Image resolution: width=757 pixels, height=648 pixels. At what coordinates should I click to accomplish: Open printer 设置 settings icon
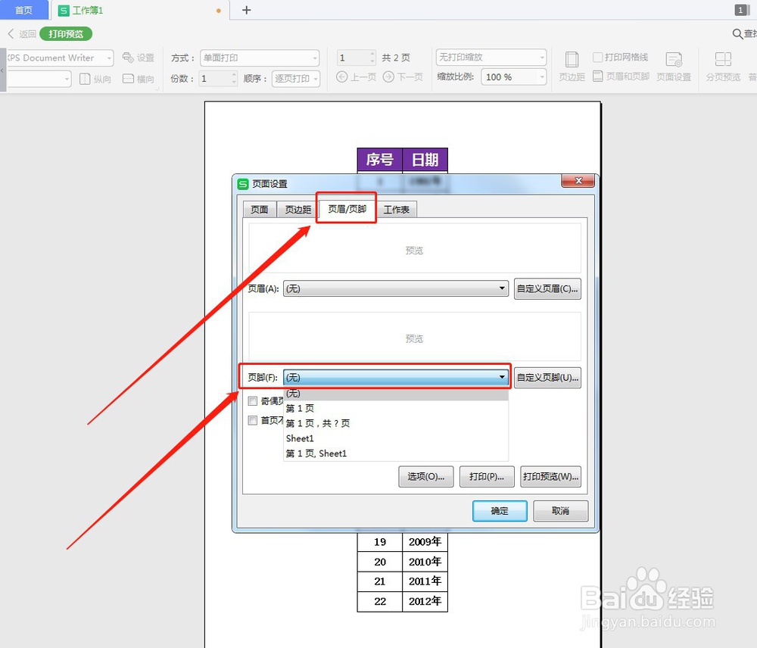coord(138,58)
